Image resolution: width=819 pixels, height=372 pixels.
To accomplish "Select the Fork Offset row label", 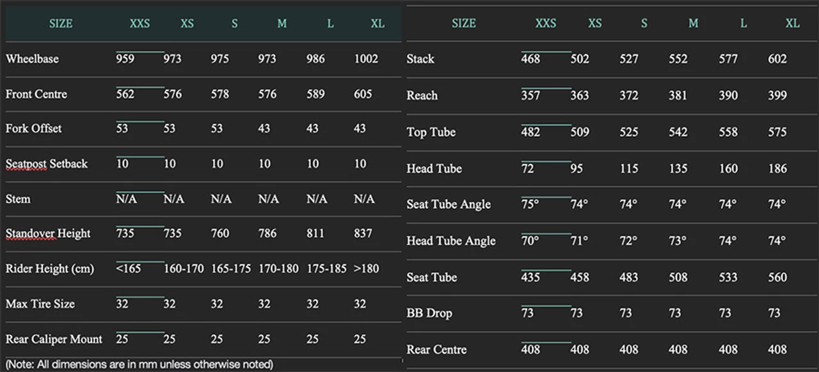I will tap(34, 128).
